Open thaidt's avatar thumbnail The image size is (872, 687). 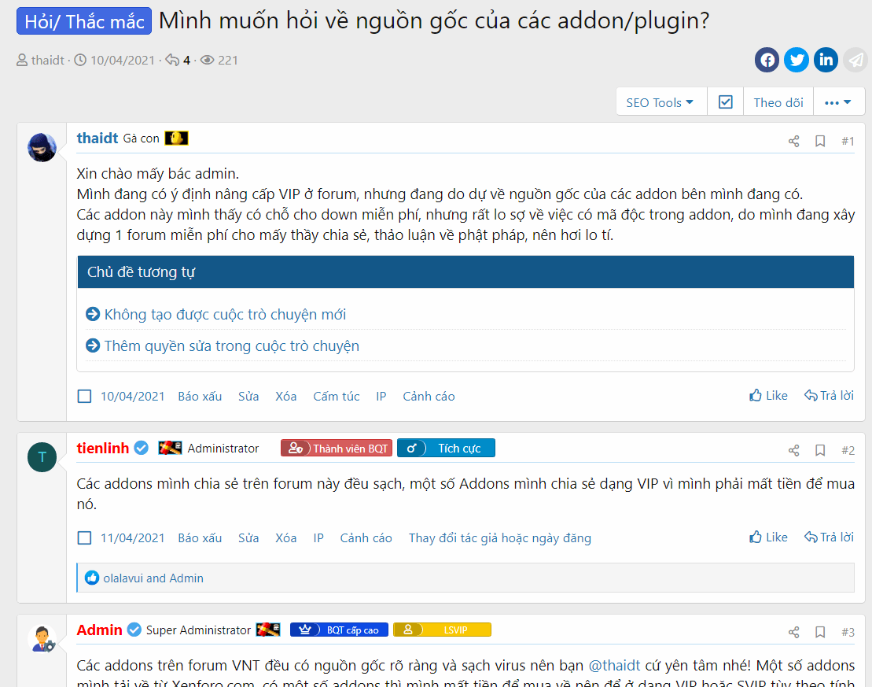42,147
